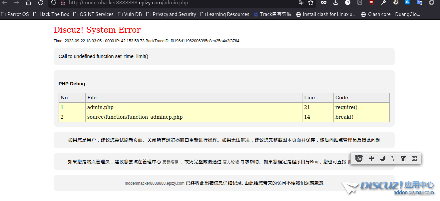The height and width of the screenshot is (201, 440).
Task: Click the 更新缓存 link
Action: tap(170, 162)
